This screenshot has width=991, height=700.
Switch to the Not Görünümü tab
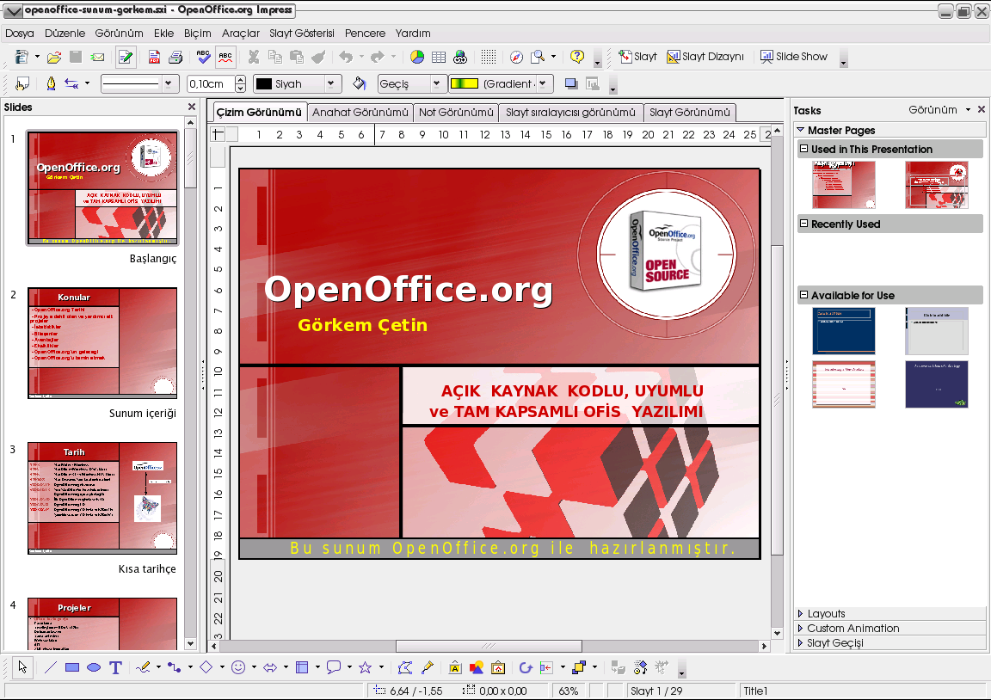tap(456, 113)
